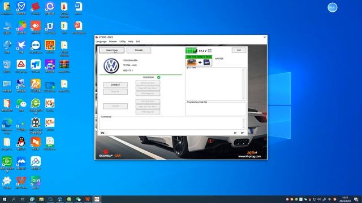The image size is (362, 203).
Task: Click the CONNECT button
Action: pyautogui.click(x=115, y=85)
